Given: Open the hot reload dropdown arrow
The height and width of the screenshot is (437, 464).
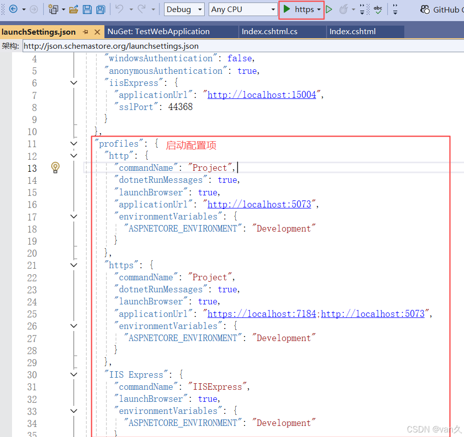Looking at the screenshot, I should click(353, 10).
